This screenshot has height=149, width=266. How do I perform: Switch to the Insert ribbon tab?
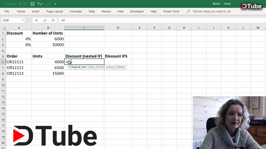[x=35, y=12]
